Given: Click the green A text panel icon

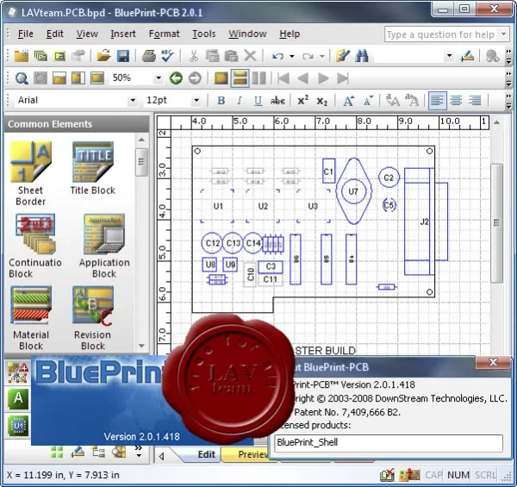Looking at the screenshot, I should click(x=18, y=398).
